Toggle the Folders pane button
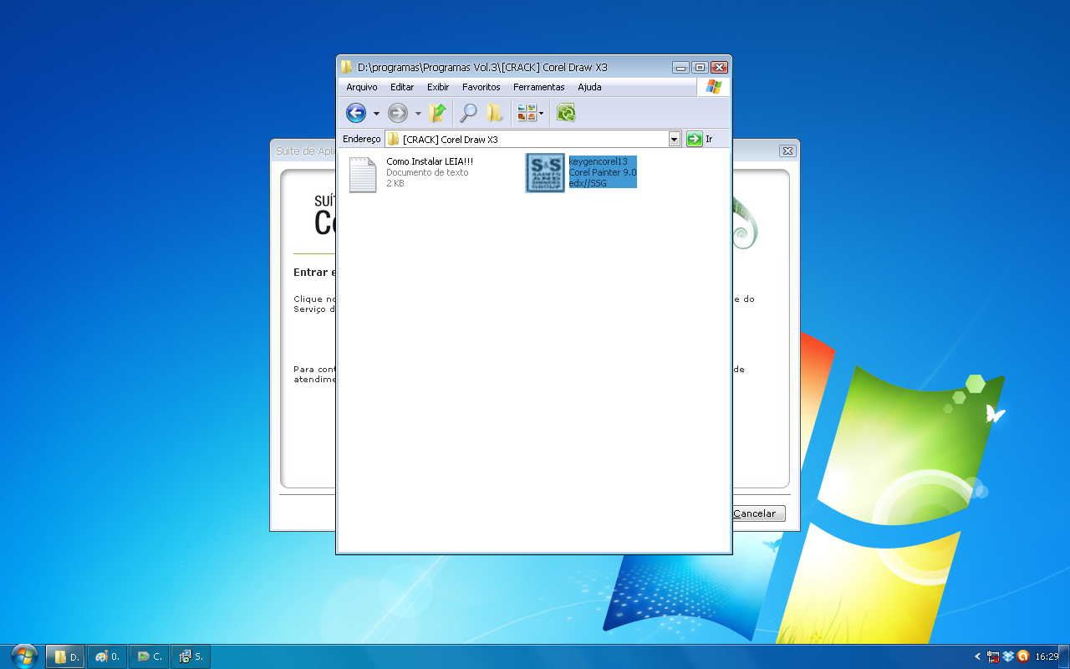Screen dimensions: 1070x669 click(496, 113)
